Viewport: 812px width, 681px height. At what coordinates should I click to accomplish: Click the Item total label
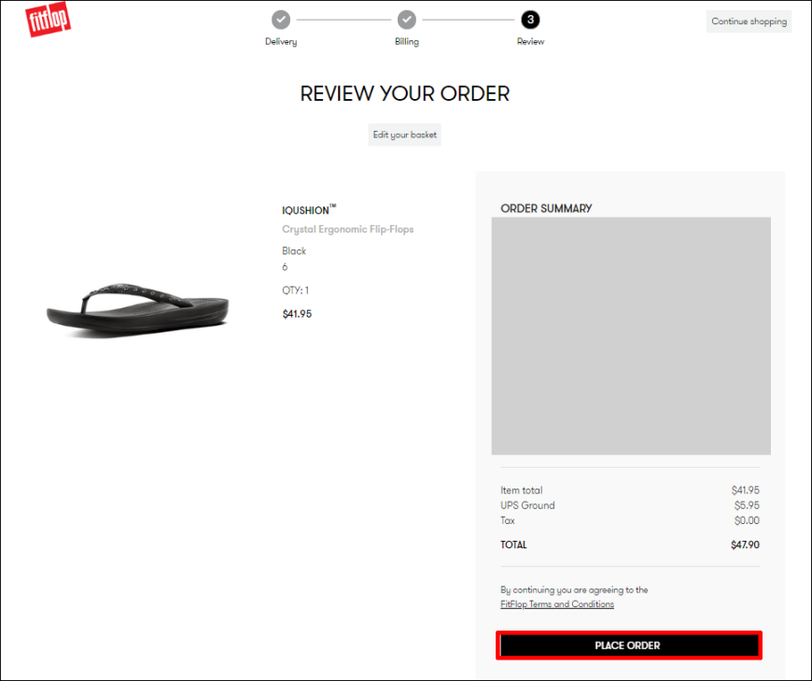[x=521, y=490]
